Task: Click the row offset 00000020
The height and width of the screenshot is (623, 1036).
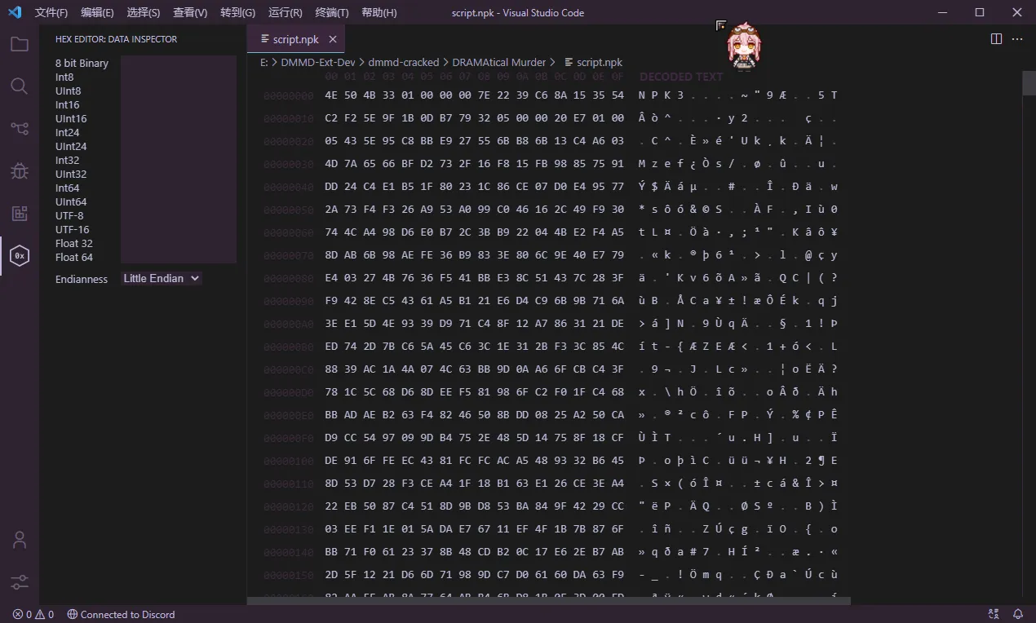Action: pos(288,141)
